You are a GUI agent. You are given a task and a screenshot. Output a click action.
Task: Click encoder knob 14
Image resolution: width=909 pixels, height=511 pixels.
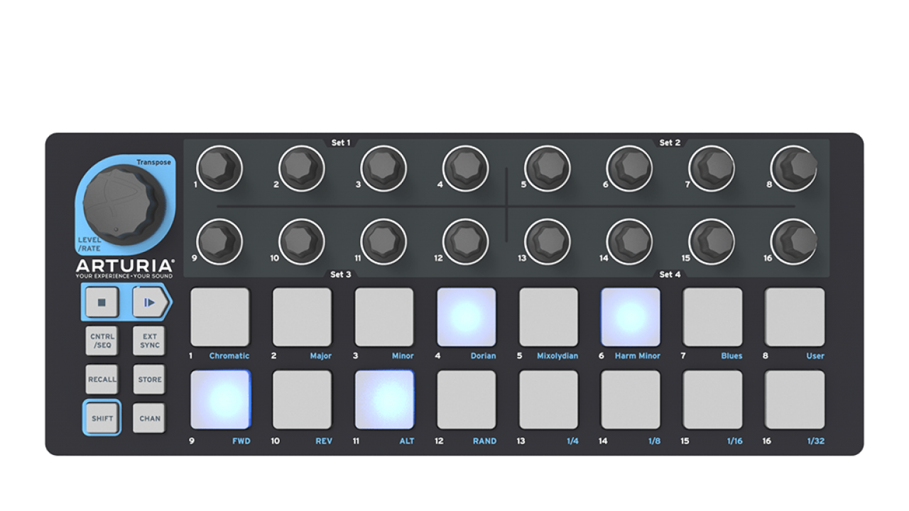coord(629,241)
